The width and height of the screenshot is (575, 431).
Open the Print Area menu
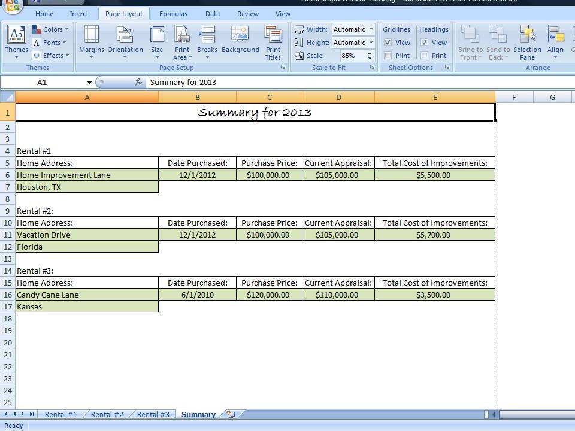[182, 42]
